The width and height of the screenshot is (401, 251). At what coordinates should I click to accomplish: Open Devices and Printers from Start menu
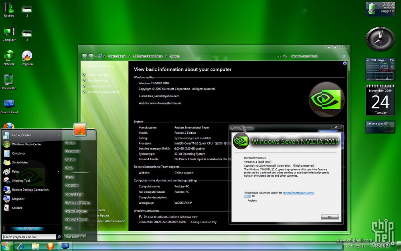click(x=78, y=203)
